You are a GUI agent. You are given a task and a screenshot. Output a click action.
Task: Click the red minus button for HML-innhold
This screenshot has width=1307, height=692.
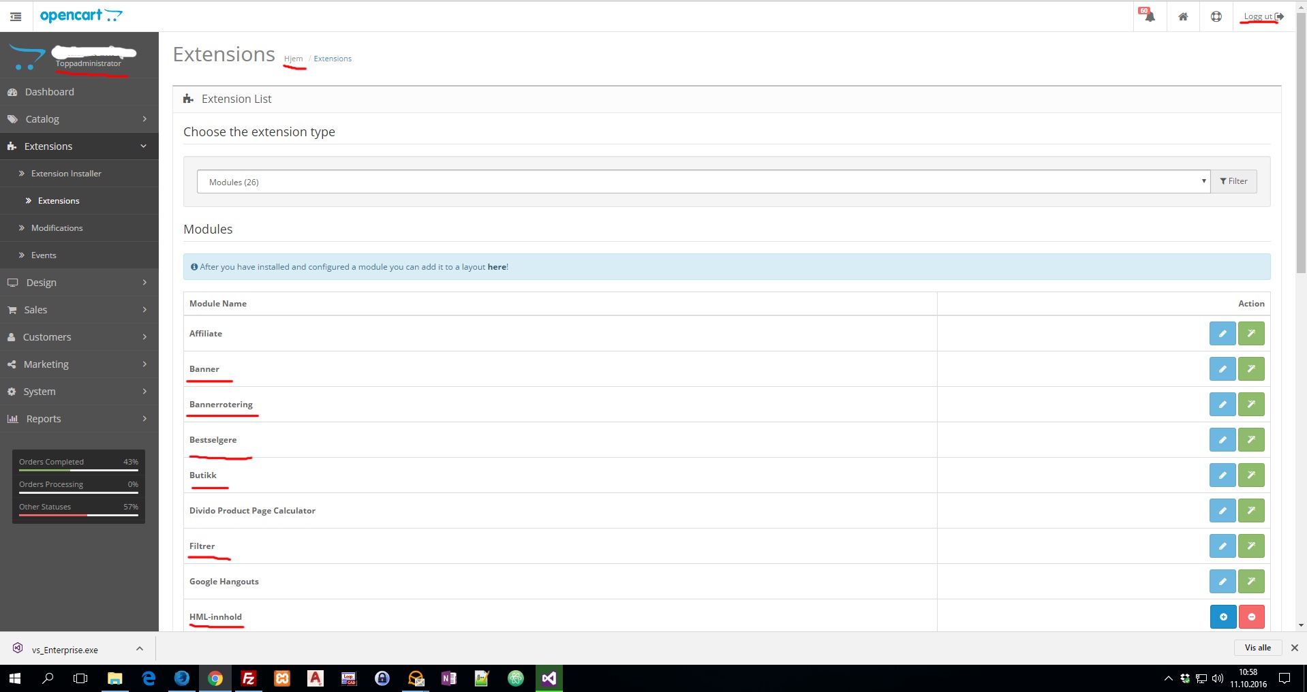click(x=1252, y=617)
